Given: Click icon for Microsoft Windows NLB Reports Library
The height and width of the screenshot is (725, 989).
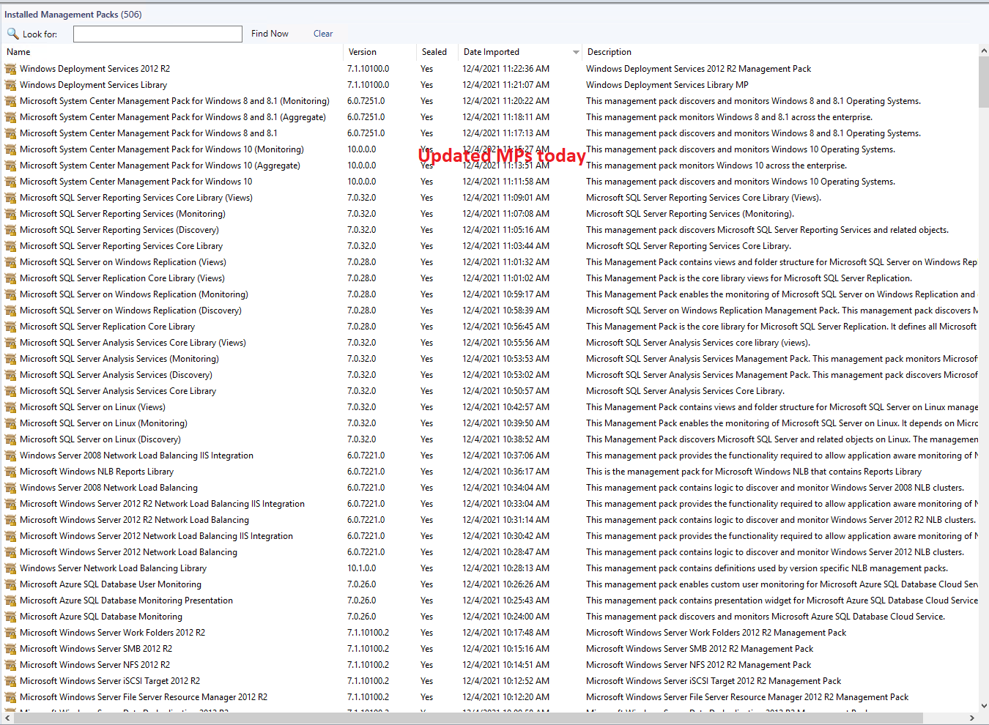Looking at the screenshot, I should 10,472.
